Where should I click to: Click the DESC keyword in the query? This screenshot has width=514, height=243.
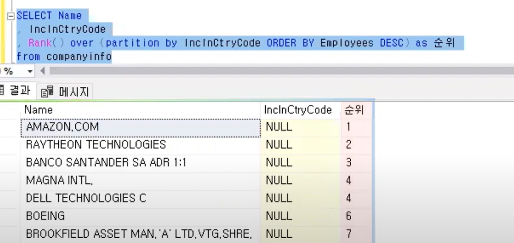392,43
